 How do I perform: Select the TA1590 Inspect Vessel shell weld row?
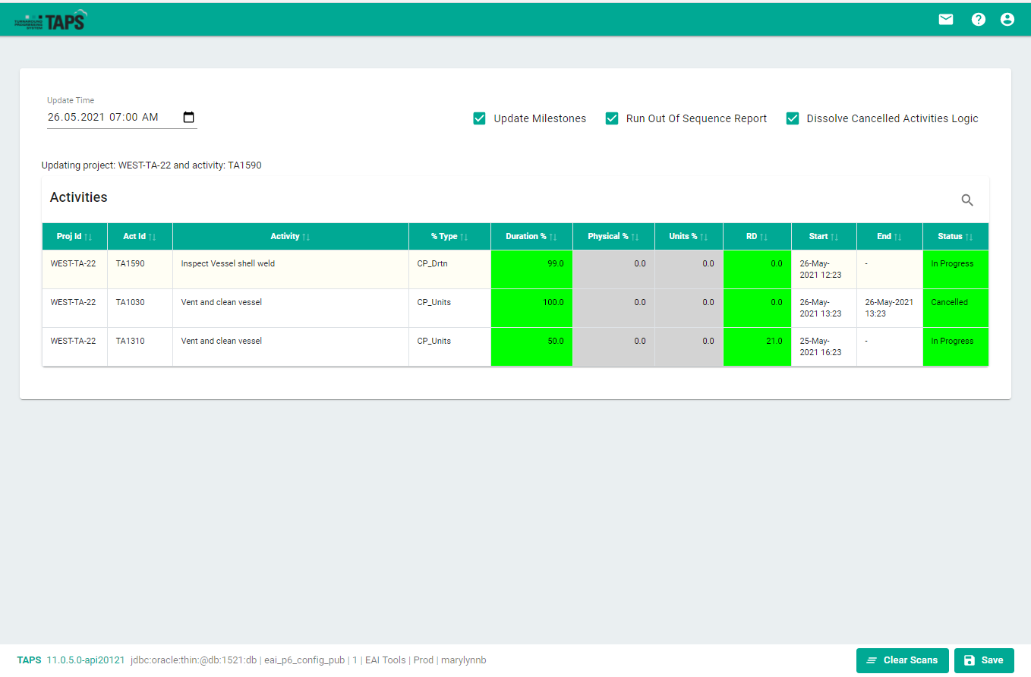pyautogui.click(x=228, y=264)
